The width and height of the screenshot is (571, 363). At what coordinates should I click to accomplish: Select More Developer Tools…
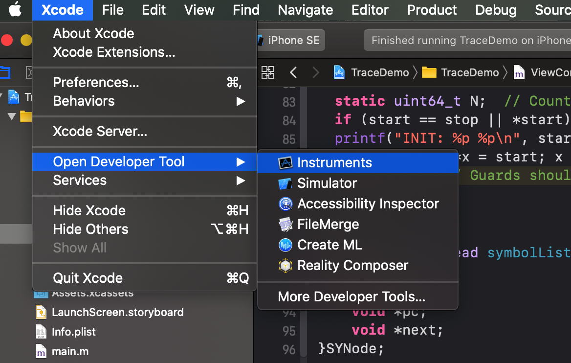351,297
